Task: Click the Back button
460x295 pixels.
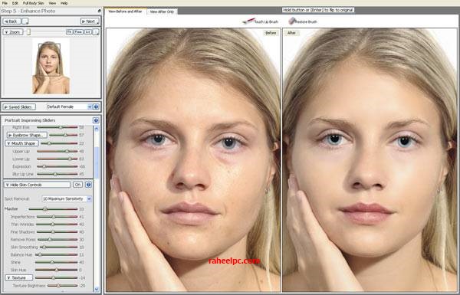Action: 12,21
